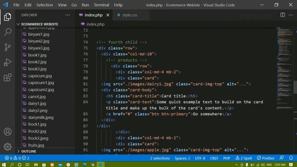Viewport: 297px width, 167px height.
Task: Open the notifications bell
Action: click(291, 158)
